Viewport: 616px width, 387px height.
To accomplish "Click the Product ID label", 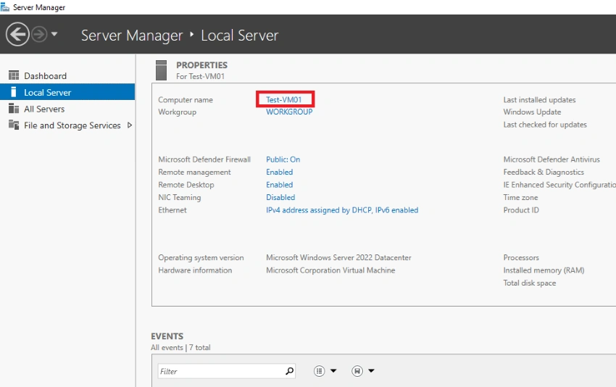I will (521, 209).
